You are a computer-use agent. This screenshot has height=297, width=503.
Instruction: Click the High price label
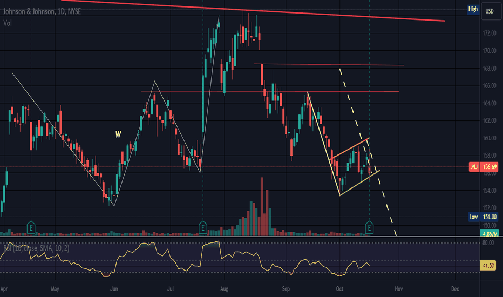(473, 9)
